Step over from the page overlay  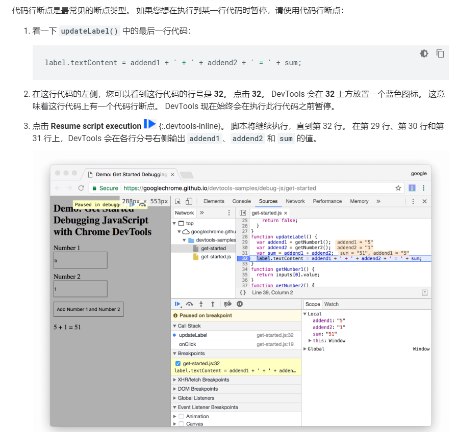pos(142,204)
